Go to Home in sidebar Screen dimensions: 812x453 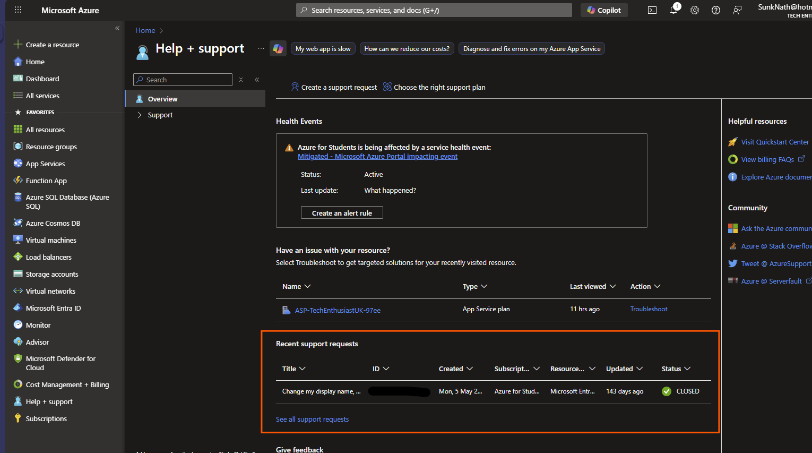click(35, 62)
